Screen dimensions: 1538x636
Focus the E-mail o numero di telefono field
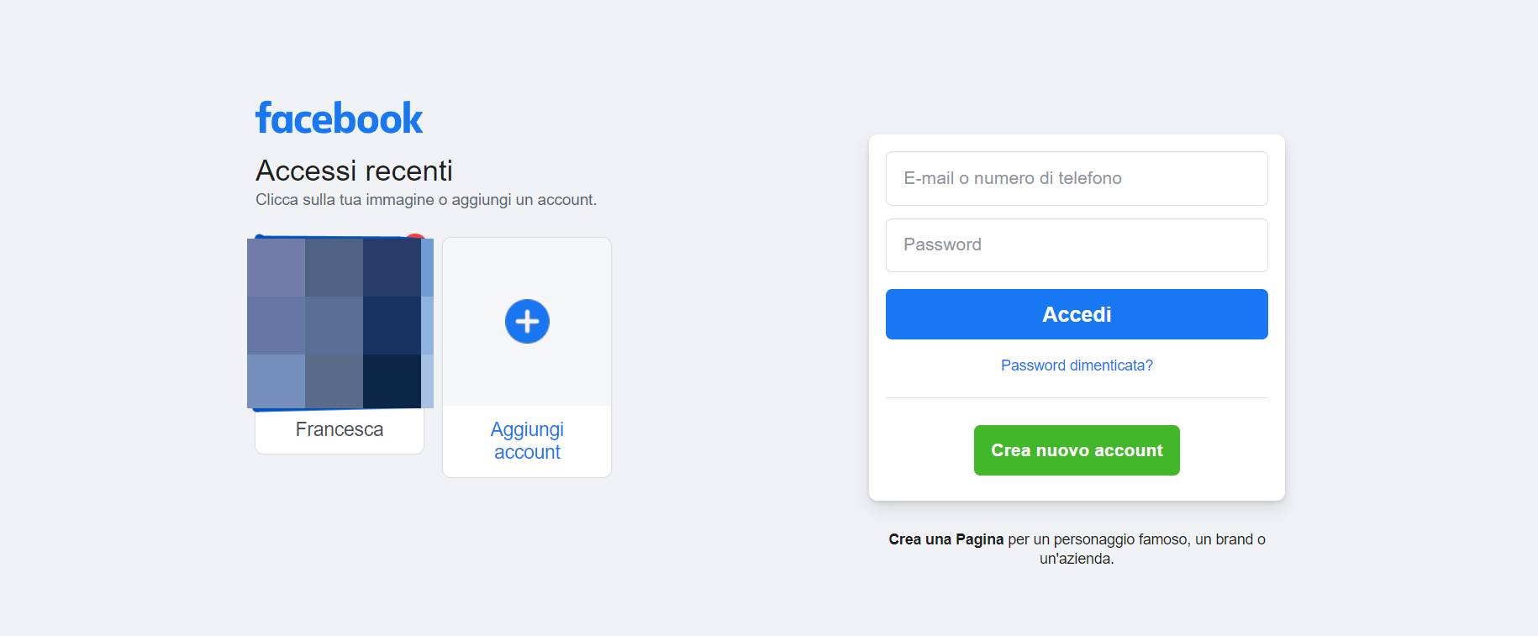click(x=1077, y=178)
